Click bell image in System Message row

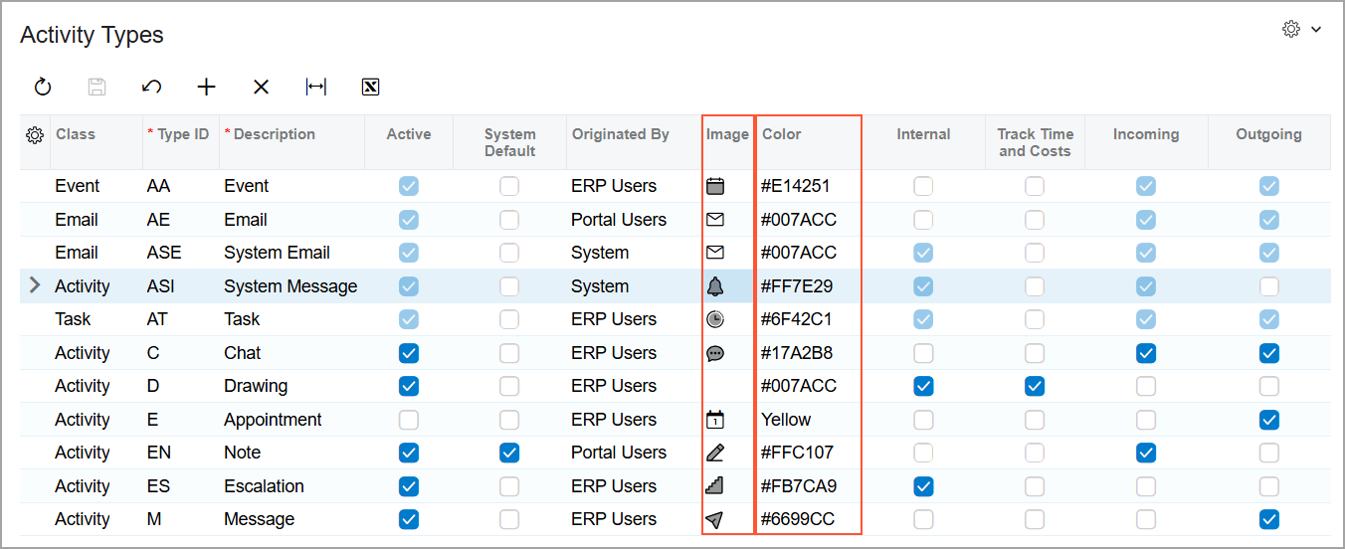click(x=714, y=286)
